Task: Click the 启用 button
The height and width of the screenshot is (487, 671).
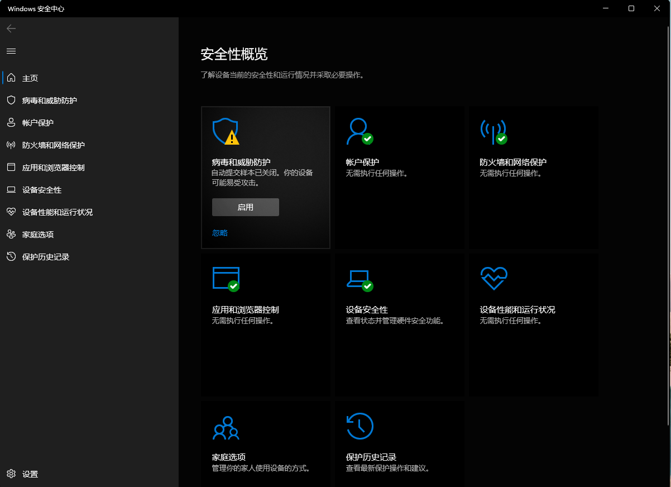Action: pyautogui.click(x=245, y=207)
